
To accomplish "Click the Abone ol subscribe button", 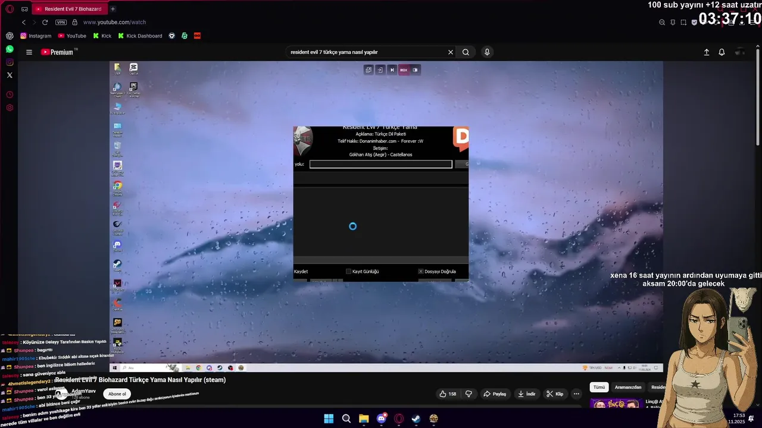I will click(117, 394).
